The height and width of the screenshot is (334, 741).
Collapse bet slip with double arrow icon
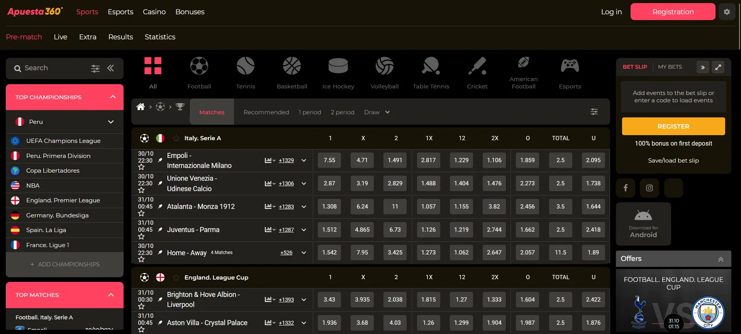tap(703, 67)
